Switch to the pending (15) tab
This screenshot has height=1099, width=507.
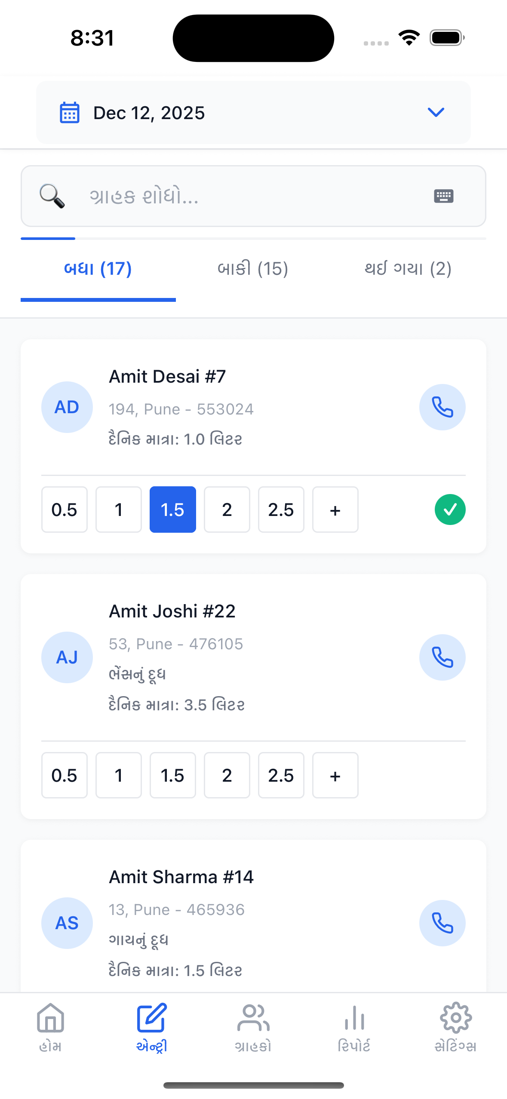tap(253, 269)
